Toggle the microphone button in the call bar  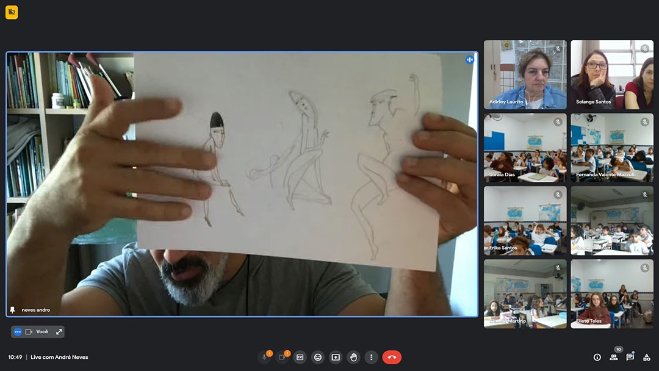click(264, 358)
